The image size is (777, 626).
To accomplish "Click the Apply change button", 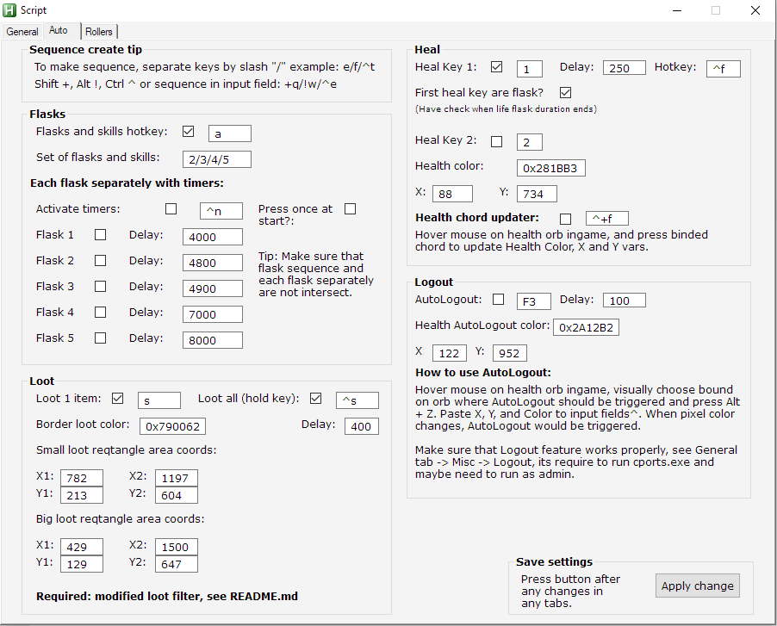I will (698, 586).
